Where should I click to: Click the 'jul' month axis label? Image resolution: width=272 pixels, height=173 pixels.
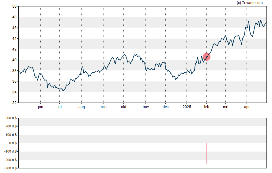59,107
